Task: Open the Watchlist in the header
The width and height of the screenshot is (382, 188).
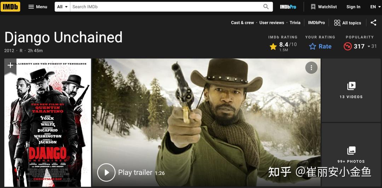Action: (324, 7)
